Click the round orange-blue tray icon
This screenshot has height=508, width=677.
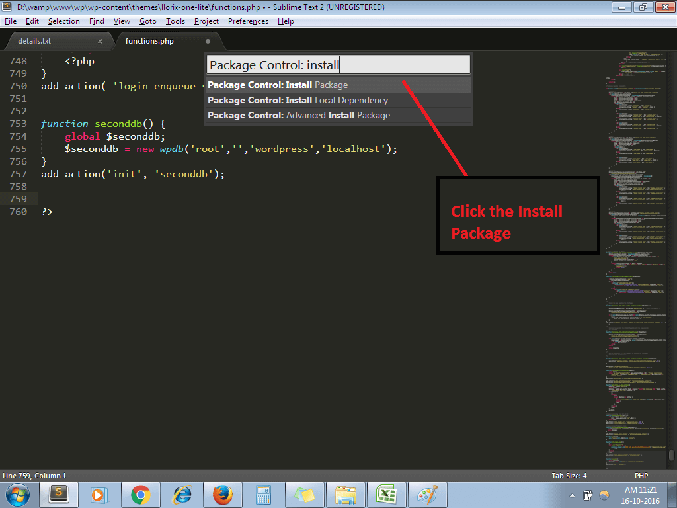pos(604,495)
